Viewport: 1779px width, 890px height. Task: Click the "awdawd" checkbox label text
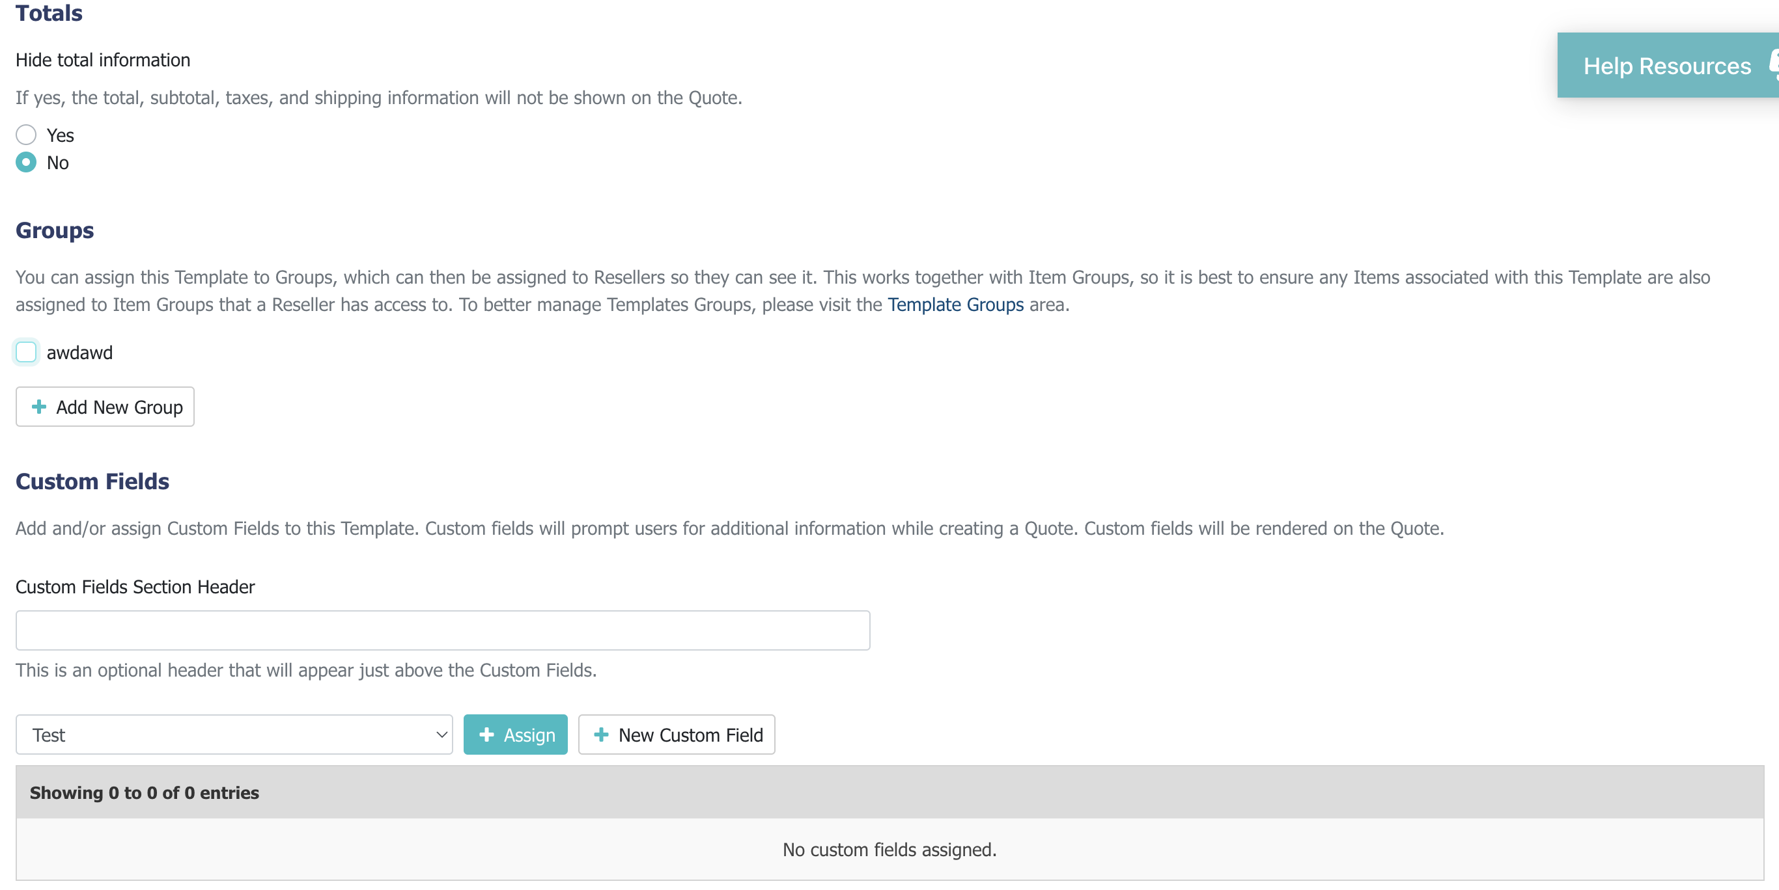point(79,353)
